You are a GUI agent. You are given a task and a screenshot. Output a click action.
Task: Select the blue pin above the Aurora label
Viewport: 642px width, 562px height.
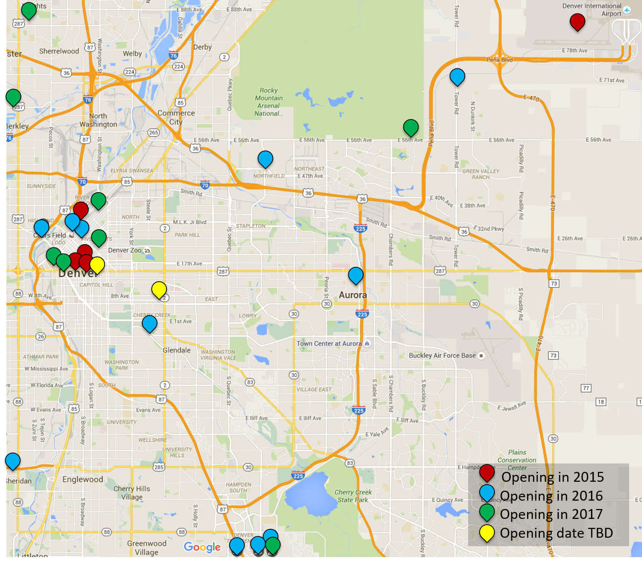coord(356,274)
